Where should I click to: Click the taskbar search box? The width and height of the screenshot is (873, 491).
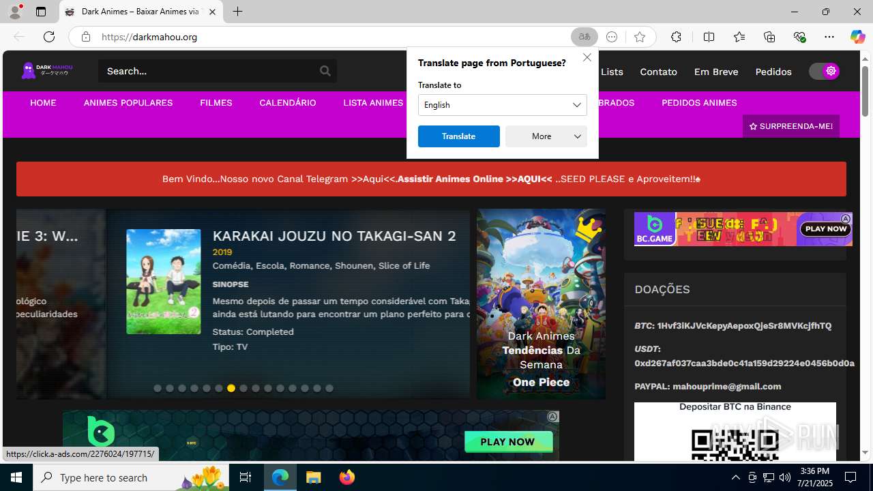coord(132,477)
